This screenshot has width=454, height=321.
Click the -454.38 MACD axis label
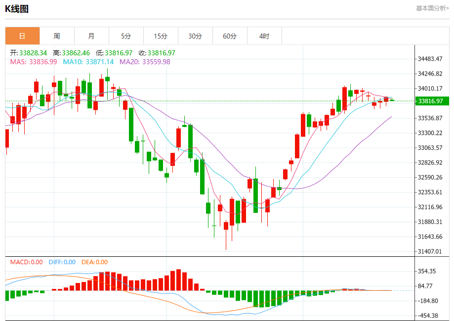428,316
